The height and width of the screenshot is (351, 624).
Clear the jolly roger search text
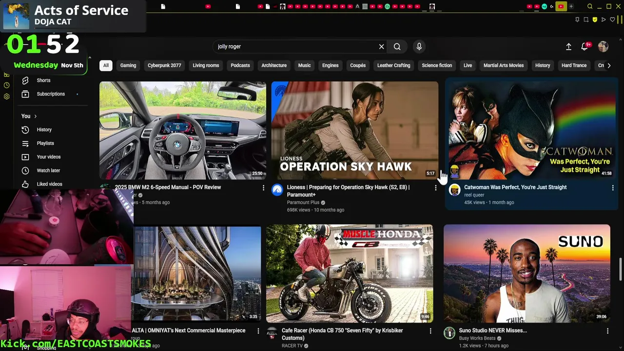(381, 46)
